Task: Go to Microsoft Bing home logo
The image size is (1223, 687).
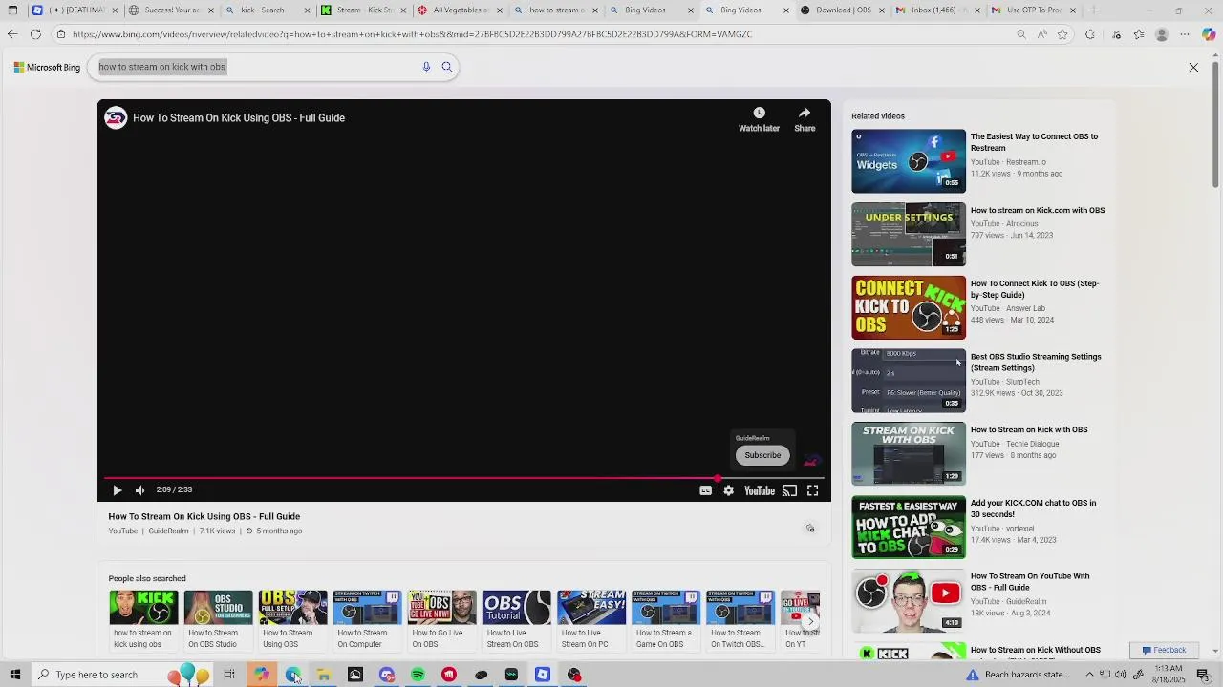Action: 47,67
